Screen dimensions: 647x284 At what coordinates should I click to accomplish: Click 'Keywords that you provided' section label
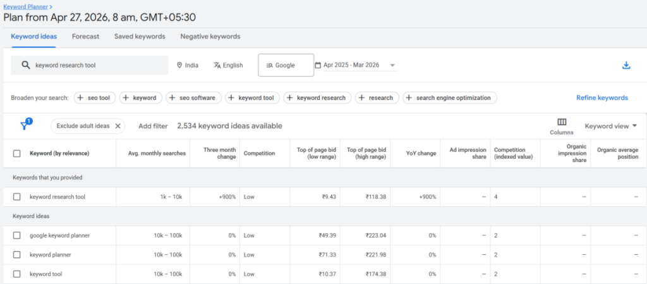pyautogui.click(x=47, y=178)
